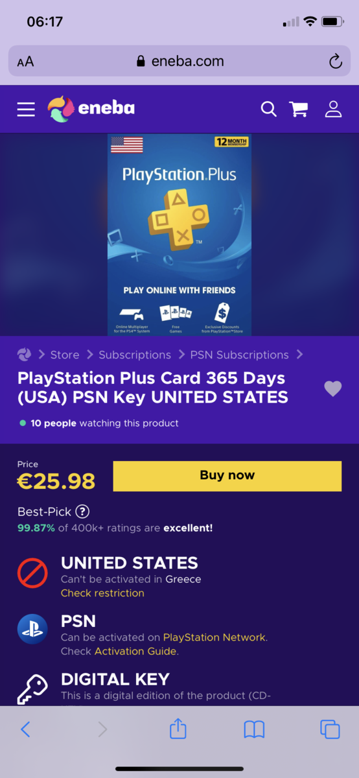Viewport: 359px width, 778px height.
Task: Reload the page in Safari
Action: click(x=335, y=62)
